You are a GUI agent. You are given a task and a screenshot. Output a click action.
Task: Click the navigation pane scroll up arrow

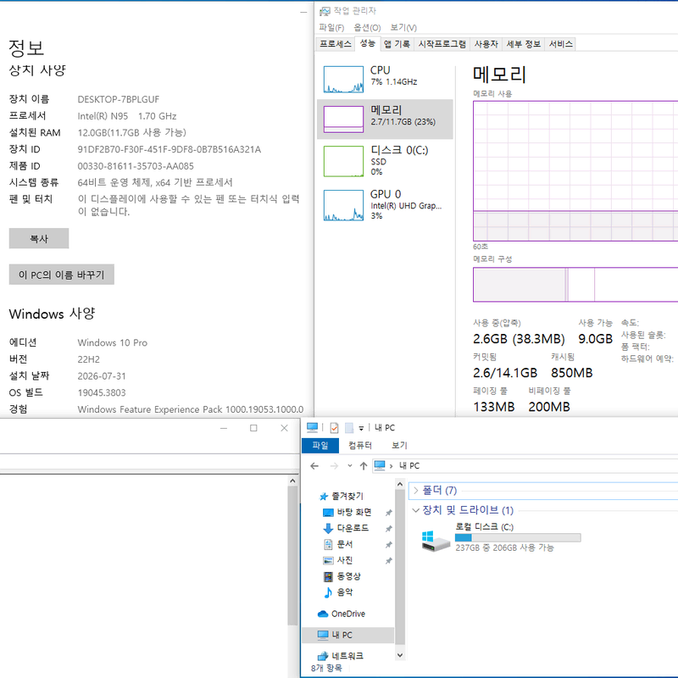coord(399,484)
